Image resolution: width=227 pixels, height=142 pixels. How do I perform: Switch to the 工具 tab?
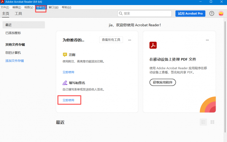(18, 14)
